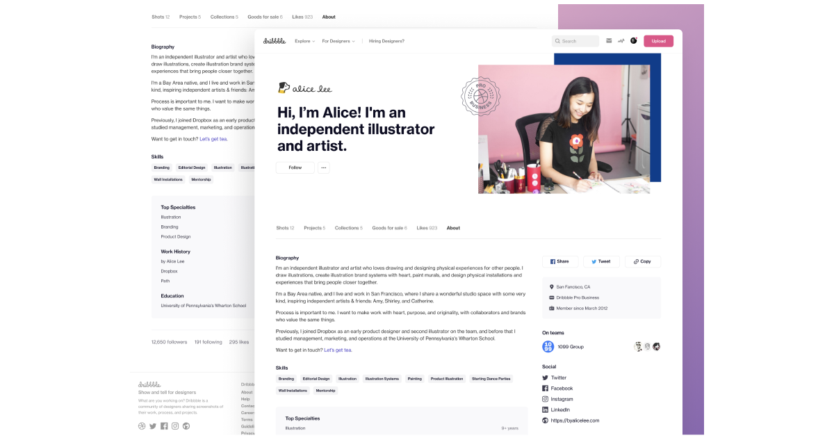Viewport: 834px width, 442px height.
Task: Open the Shots tab in the front window
Action: (x=285, y=228)
